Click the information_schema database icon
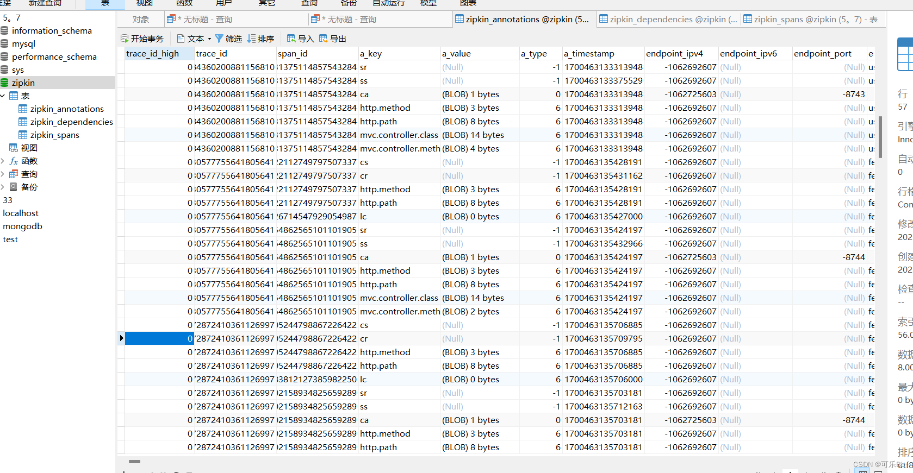The image size is (913, 473). pos(4,31)
